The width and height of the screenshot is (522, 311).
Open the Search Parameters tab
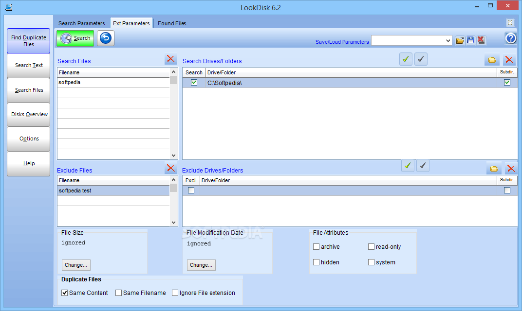click(81, 23)
